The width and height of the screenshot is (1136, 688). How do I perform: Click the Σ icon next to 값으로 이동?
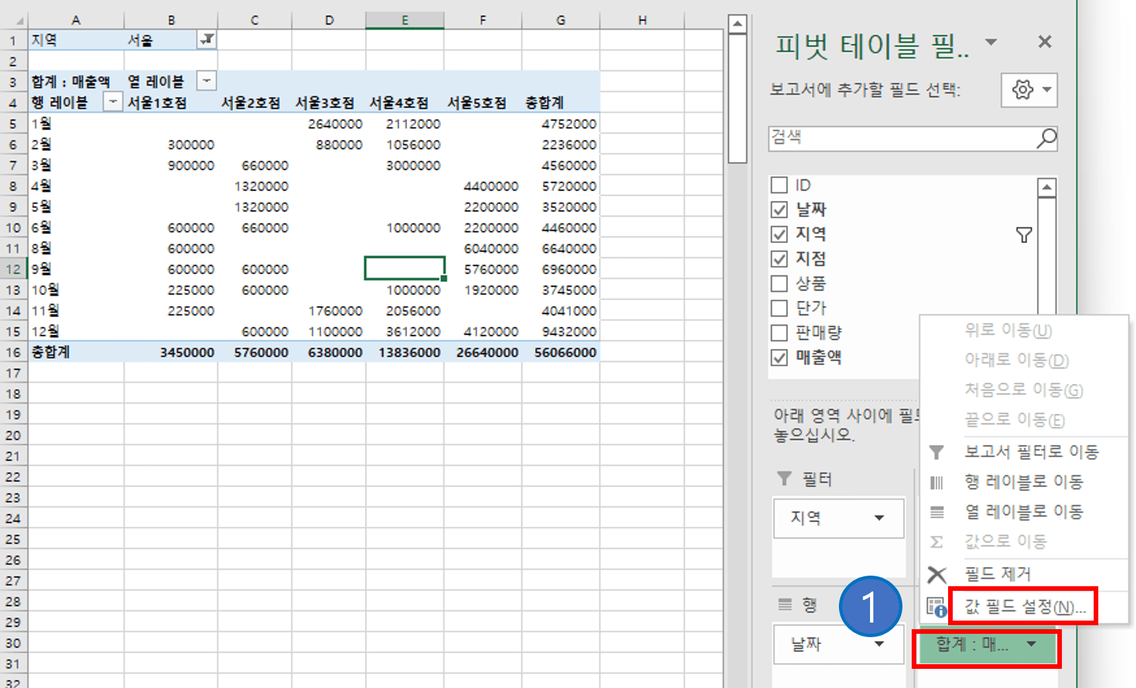pyautogui.click(x=937, y=541)
